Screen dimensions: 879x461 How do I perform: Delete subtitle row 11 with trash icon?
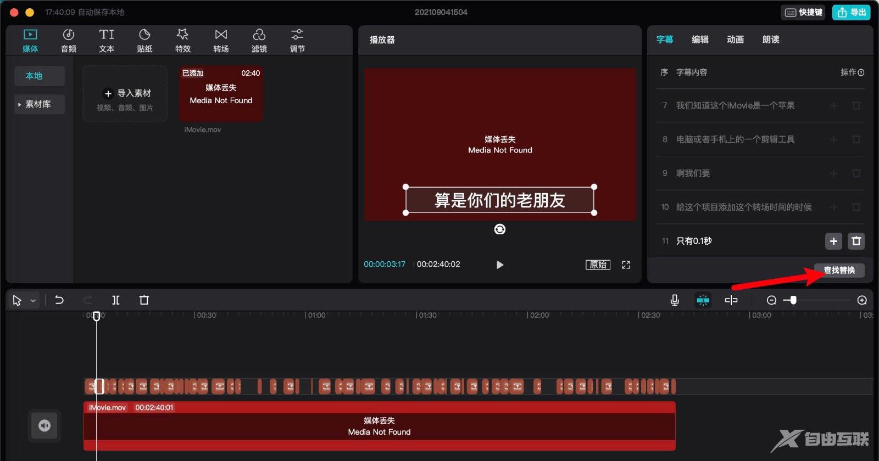856,241
